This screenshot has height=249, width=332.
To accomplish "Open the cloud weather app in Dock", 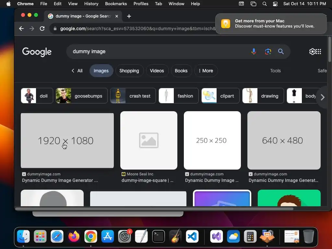I will [233, 236].
